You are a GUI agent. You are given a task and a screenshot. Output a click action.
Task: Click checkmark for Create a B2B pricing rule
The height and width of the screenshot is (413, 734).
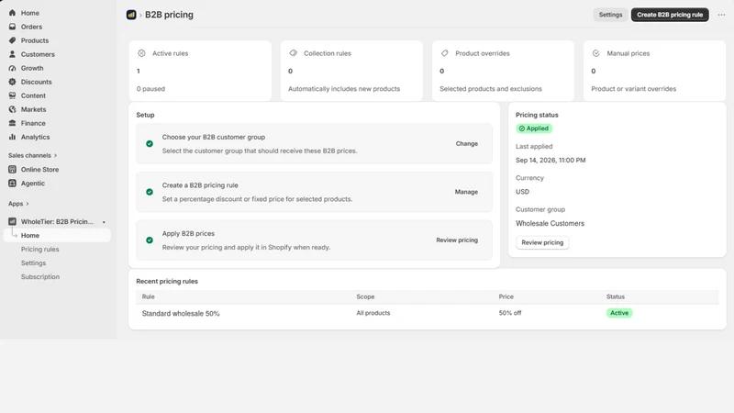pyautogui.click(x=150, y=192)
